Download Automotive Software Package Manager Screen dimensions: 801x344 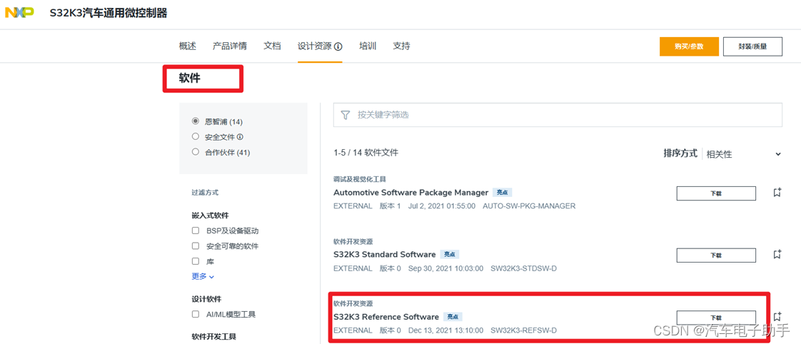coord(716,193)
